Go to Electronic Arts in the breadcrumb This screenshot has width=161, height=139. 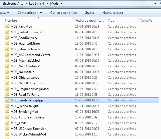[13, 4]
